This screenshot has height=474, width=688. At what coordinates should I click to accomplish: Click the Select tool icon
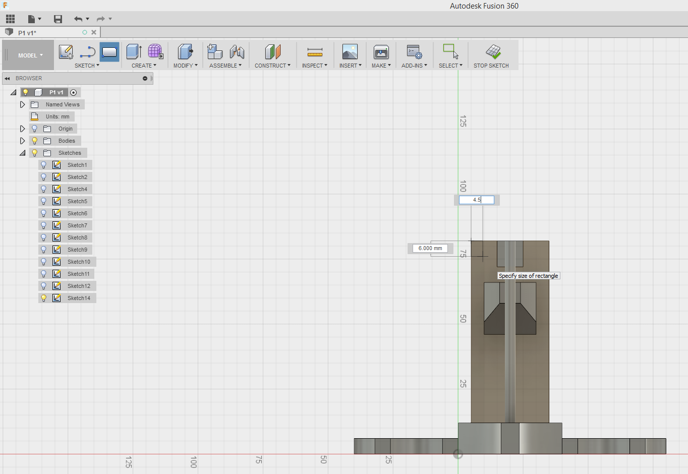point(450,52)
